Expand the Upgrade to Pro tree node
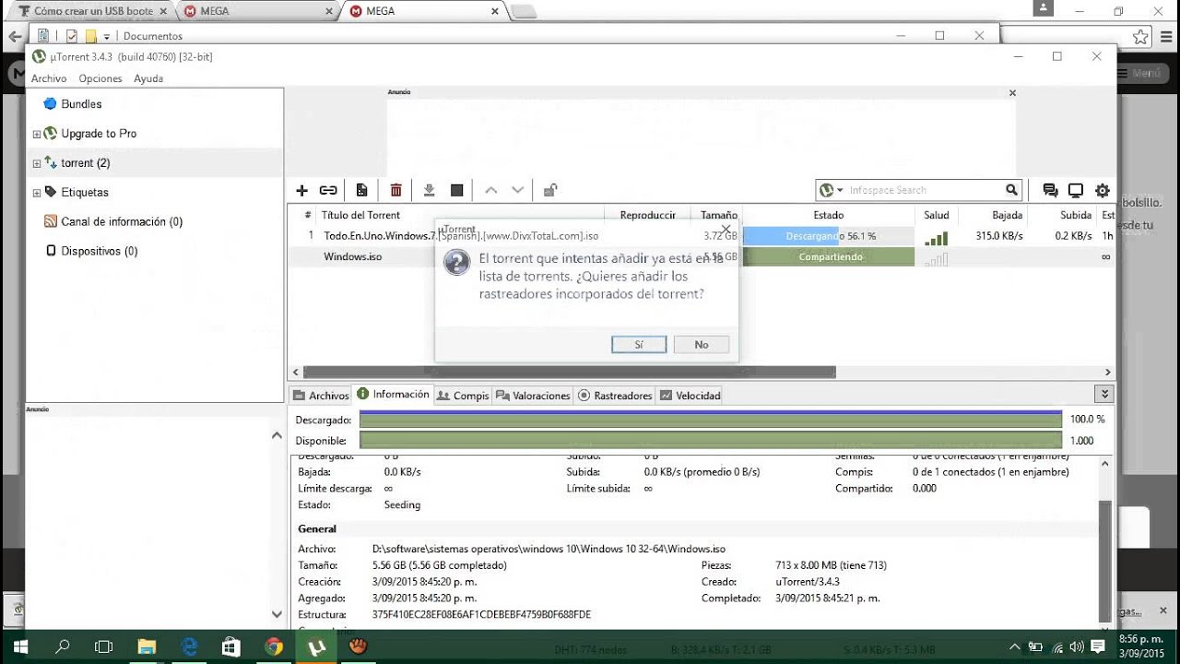This screenshot has height=664, width=1180. click(37, 135)
